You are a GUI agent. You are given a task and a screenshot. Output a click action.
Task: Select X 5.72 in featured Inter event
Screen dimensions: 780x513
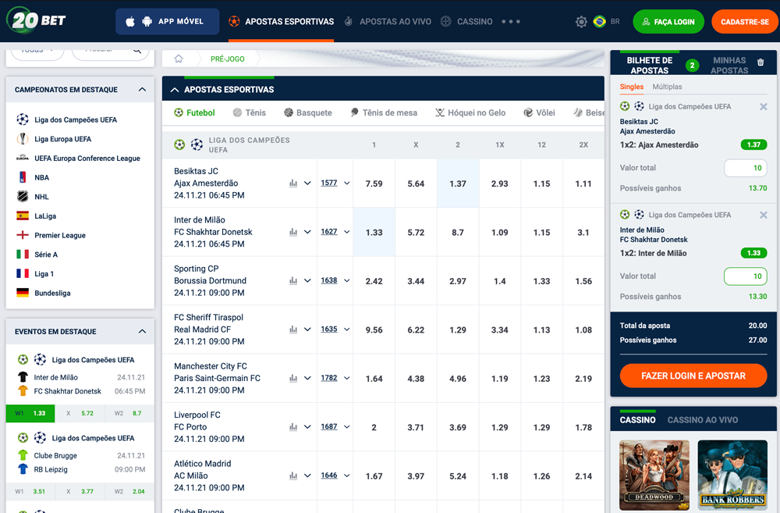80,413
